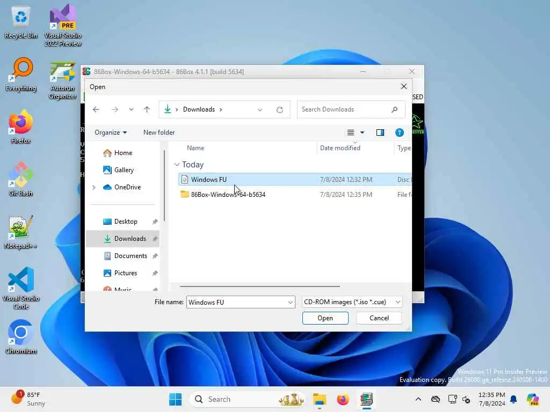Open Visual Studio Code desktop shortcut
The image size is (550, 412).
21,288
